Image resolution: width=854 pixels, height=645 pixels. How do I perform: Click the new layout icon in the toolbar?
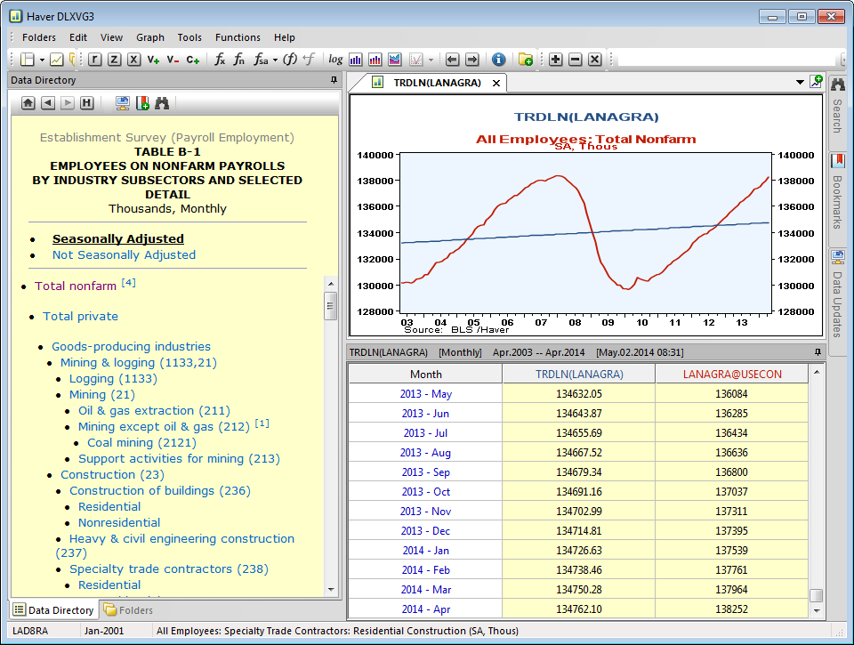click(x=28, y=60)
